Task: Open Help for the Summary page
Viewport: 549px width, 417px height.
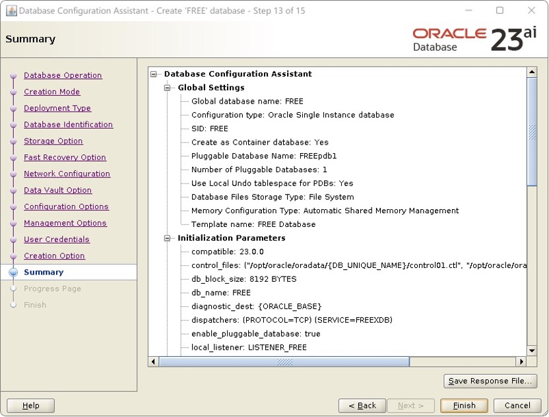Action: [x=30, y=406]
